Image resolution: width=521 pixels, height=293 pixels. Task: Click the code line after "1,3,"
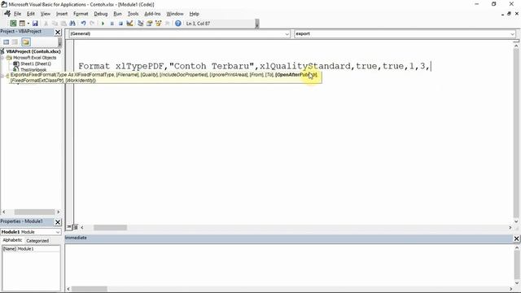coord(431,67)
